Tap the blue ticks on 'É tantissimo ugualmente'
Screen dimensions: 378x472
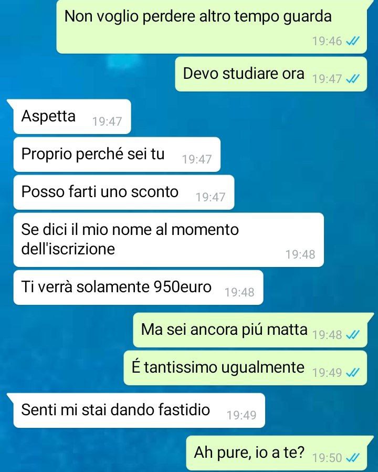coord(353,373)
